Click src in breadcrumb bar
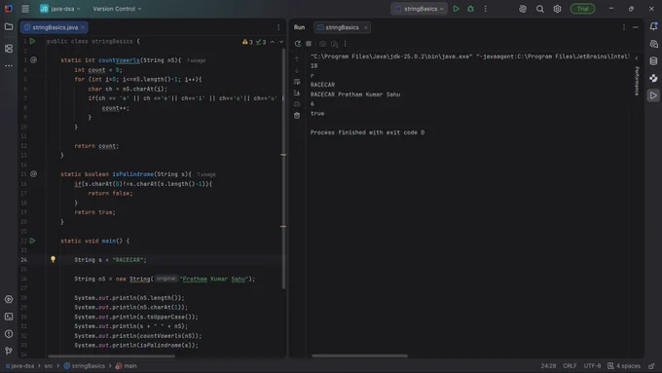Screen dimensions: 662x373 pos(49,366)
